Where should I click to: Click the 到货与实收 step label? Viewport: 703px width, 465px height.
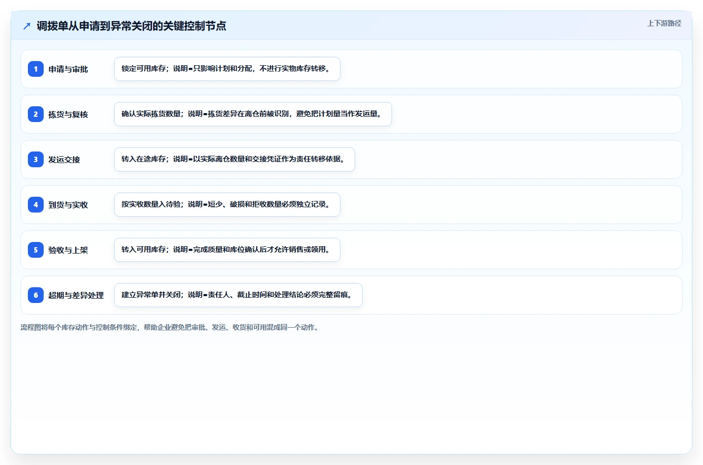click(68, 205)
